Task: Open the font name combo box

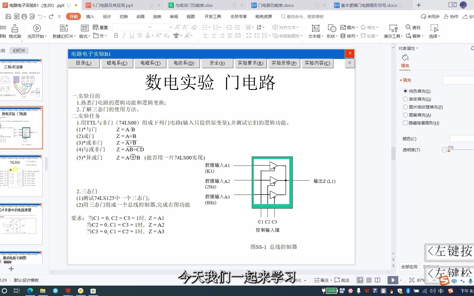Action: pos(132,27)
